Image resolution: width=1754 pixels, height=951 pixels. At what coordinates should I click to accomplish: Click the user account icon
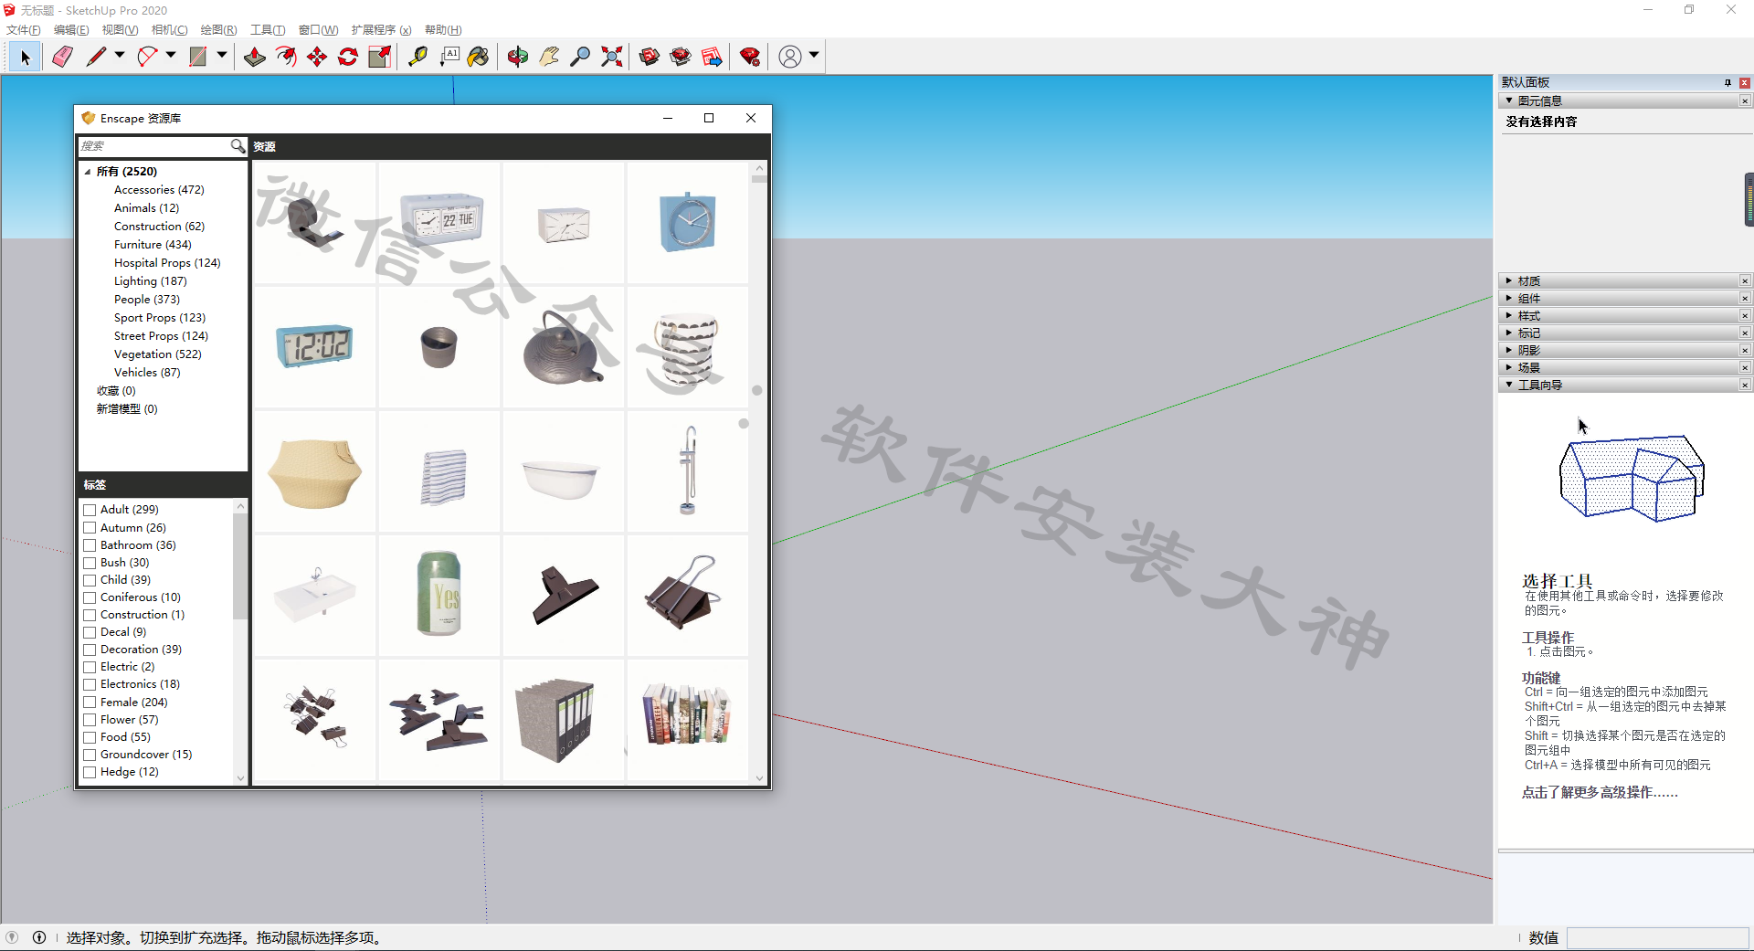[790, 57]
